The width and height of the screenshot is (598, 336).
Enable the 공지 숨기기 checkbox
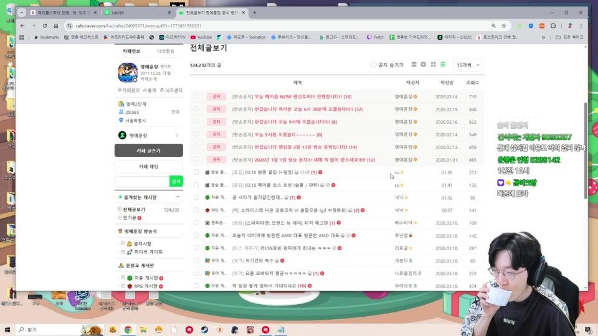pos(374,65)
